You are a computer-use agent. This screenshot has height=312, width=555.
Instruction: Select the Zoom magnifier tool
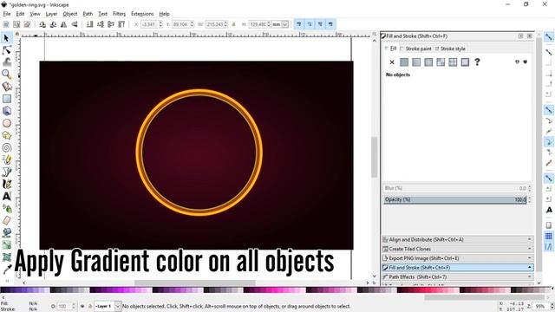tap(6, 75)
